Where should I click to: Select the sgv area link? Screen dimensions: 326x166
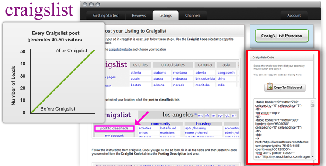point(220,115)
